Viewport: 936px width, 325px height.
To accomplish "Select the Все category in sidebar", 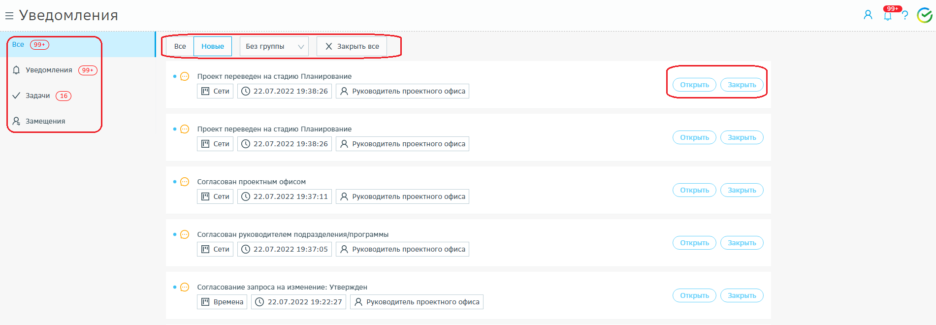I will [x=18, y=44].
